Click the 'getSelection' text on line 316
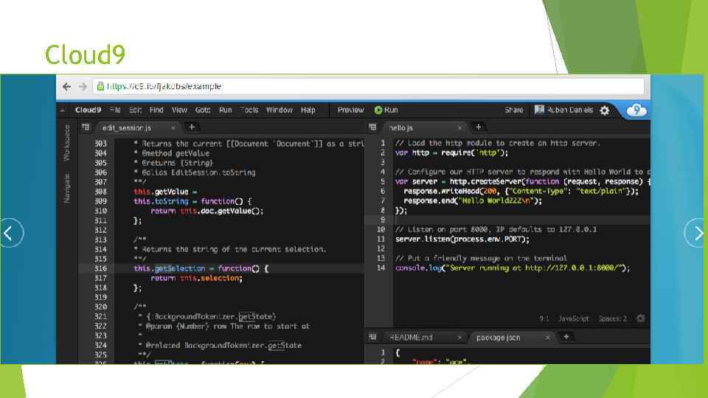 point(180,268)
